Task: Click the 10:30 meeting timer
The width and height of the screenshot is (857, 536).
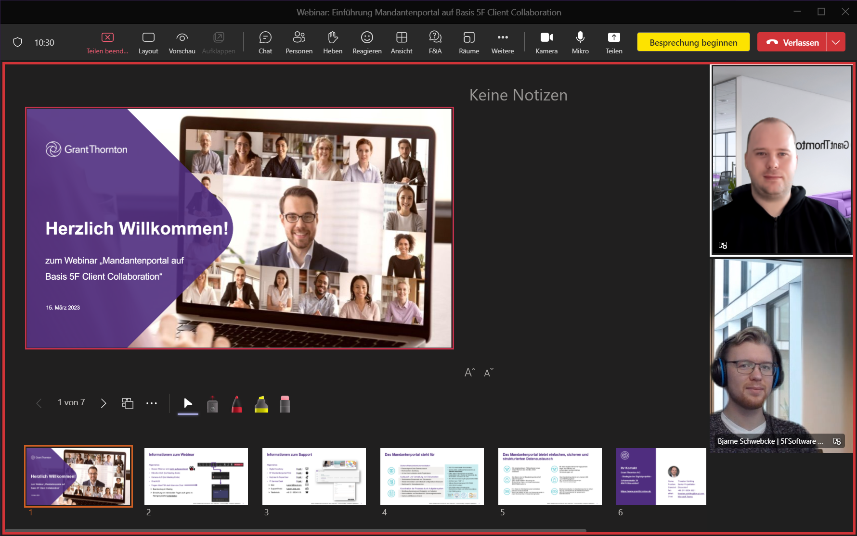Action: [x=44, y=42]
